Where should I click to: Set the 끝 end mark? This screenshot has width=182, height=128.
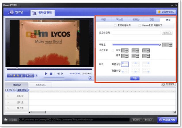(20, 75)
